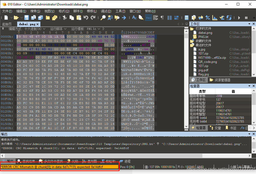This screenshot has width=256, height=174.
Task: Select QR_code.png in recent files
Action: pos(208,62)
